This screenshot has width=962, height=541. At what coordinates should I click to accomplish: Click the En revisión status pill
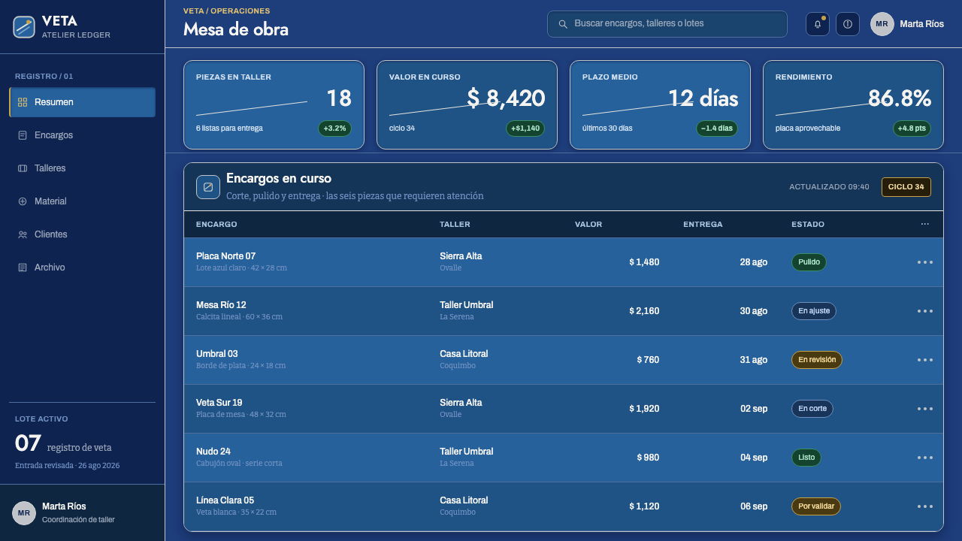click(817, 360)
